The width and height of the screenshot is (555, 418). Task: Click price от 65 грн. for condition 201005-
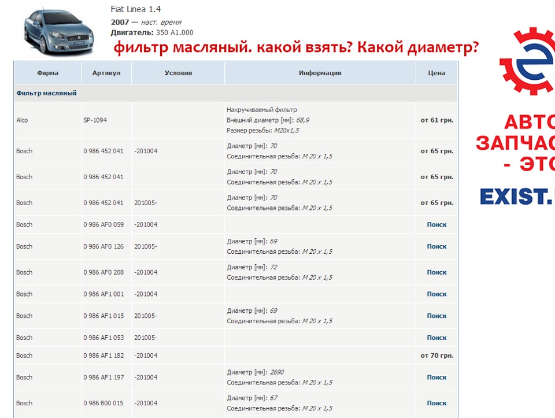tap(437, 203)
